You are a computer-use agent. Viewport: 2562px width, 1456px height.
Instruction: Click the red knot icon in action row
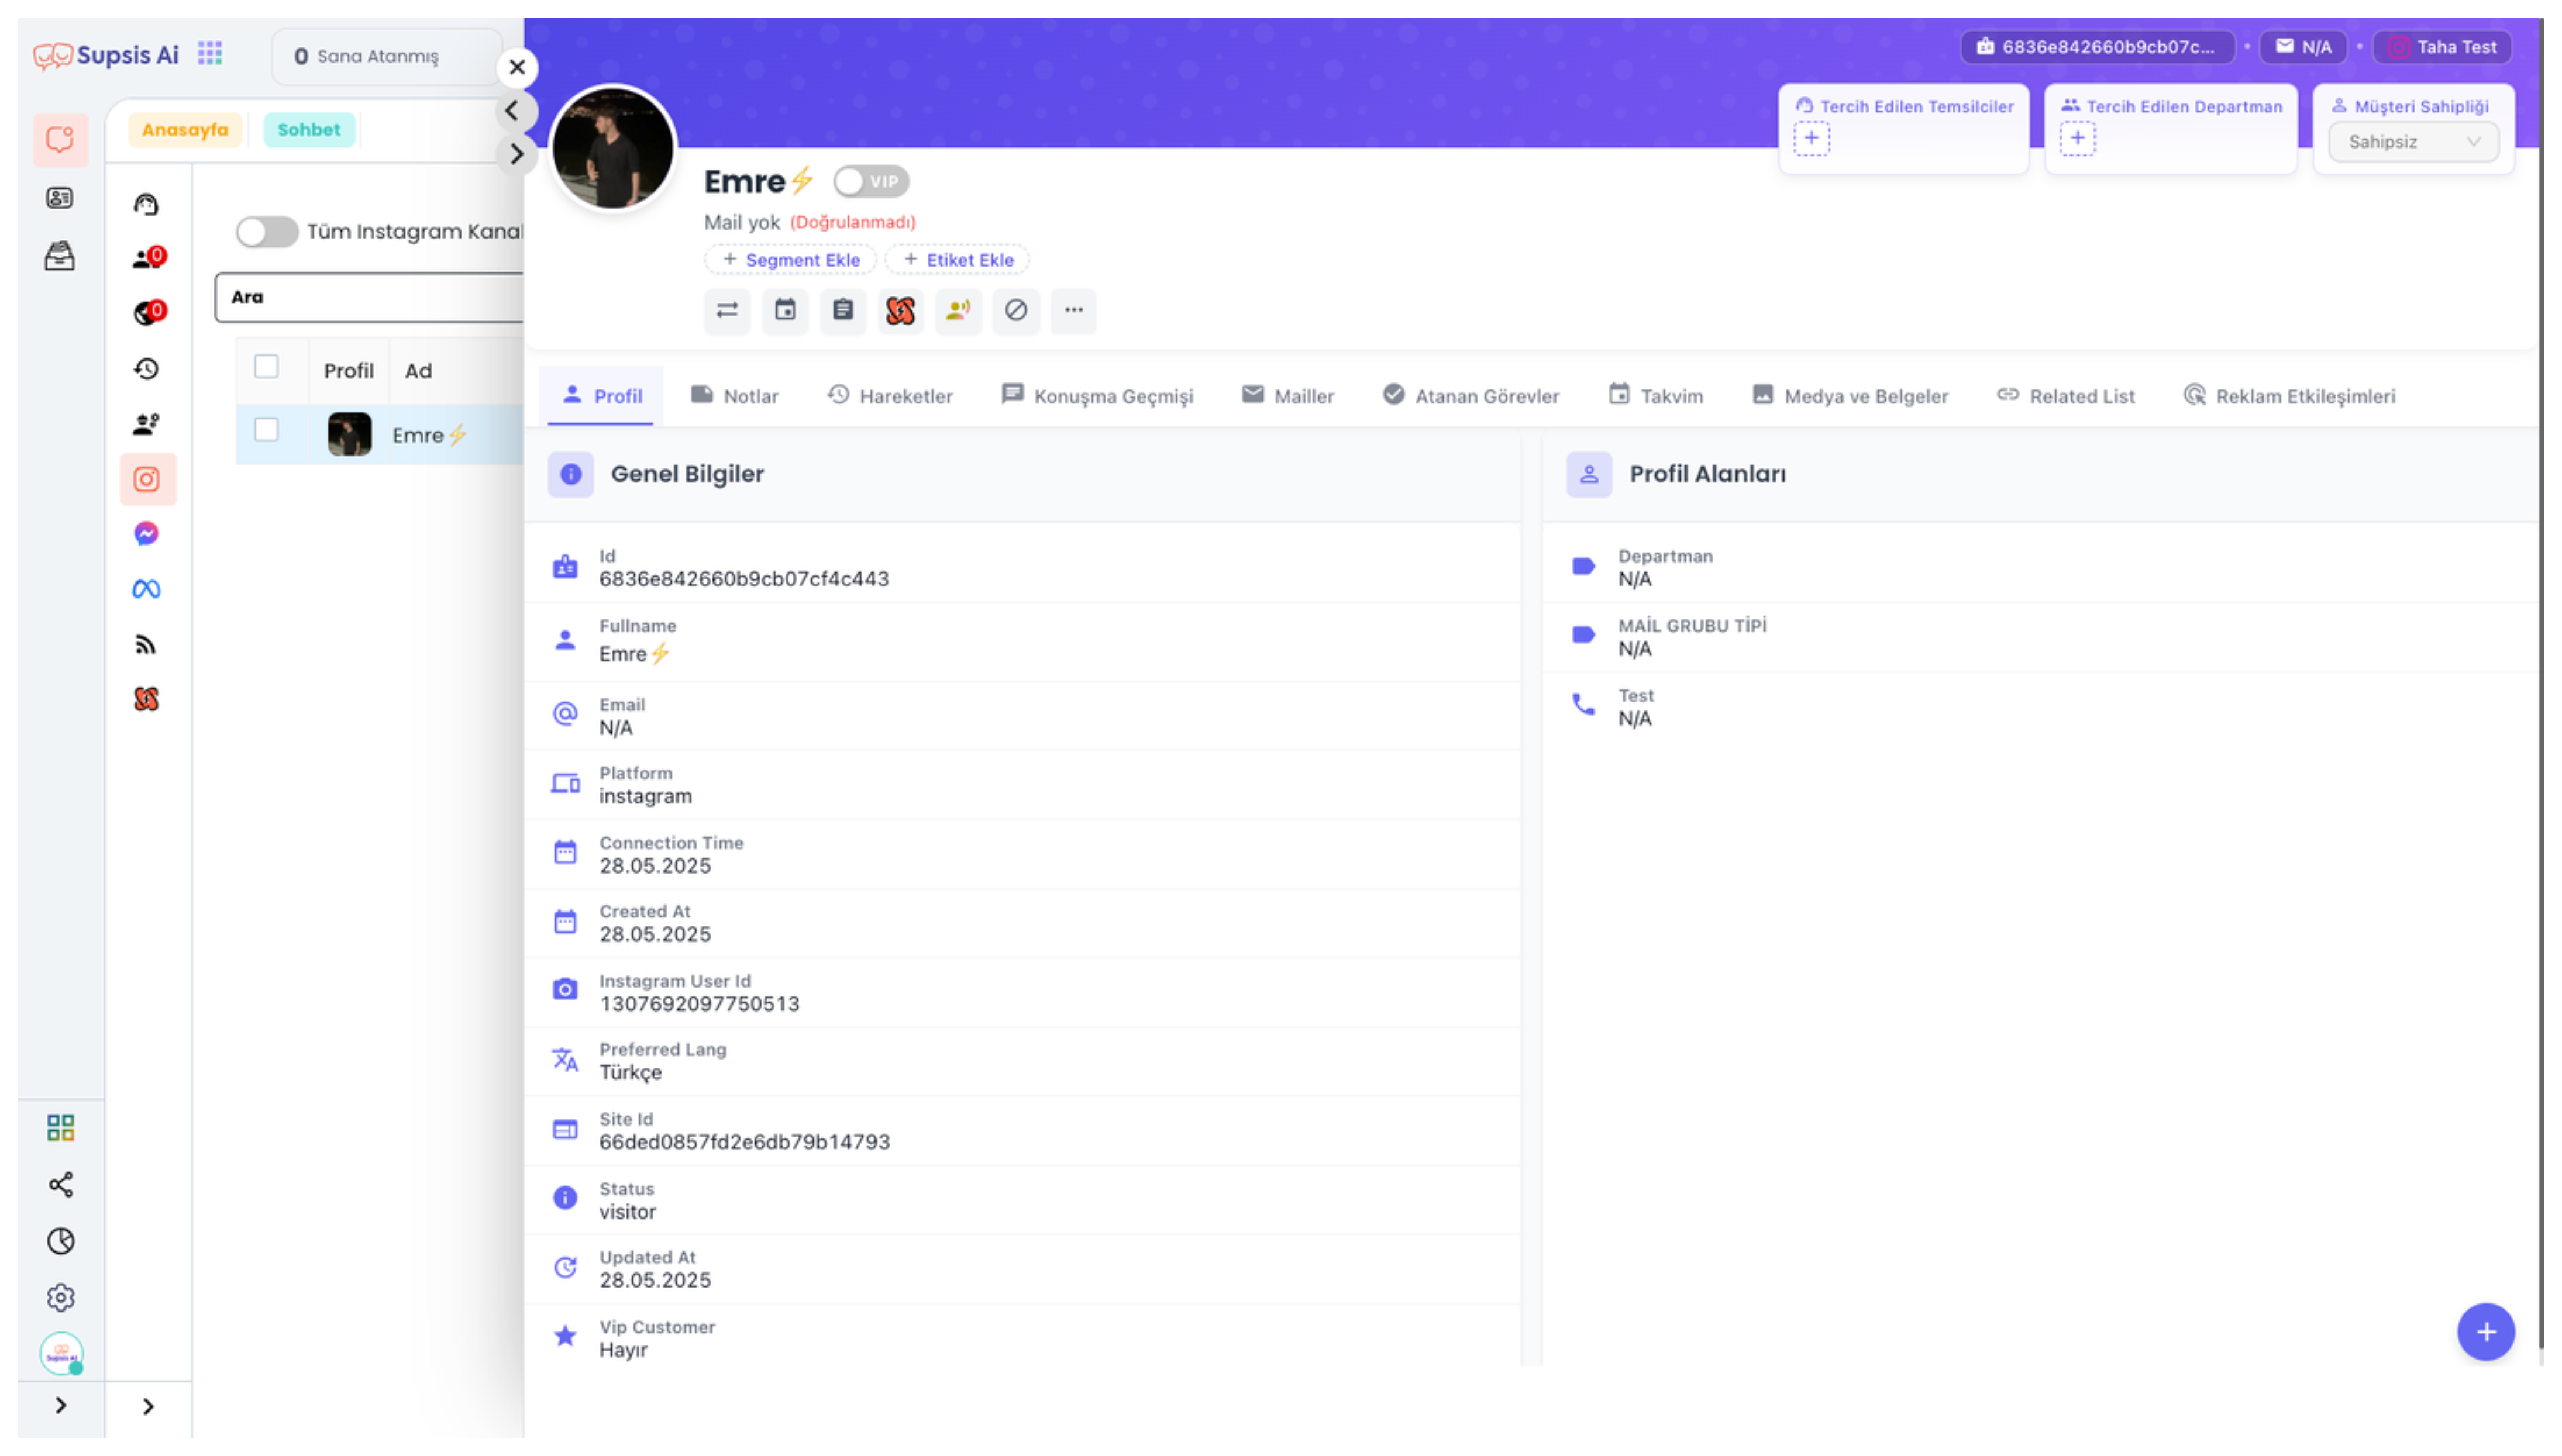click(900, 310)
